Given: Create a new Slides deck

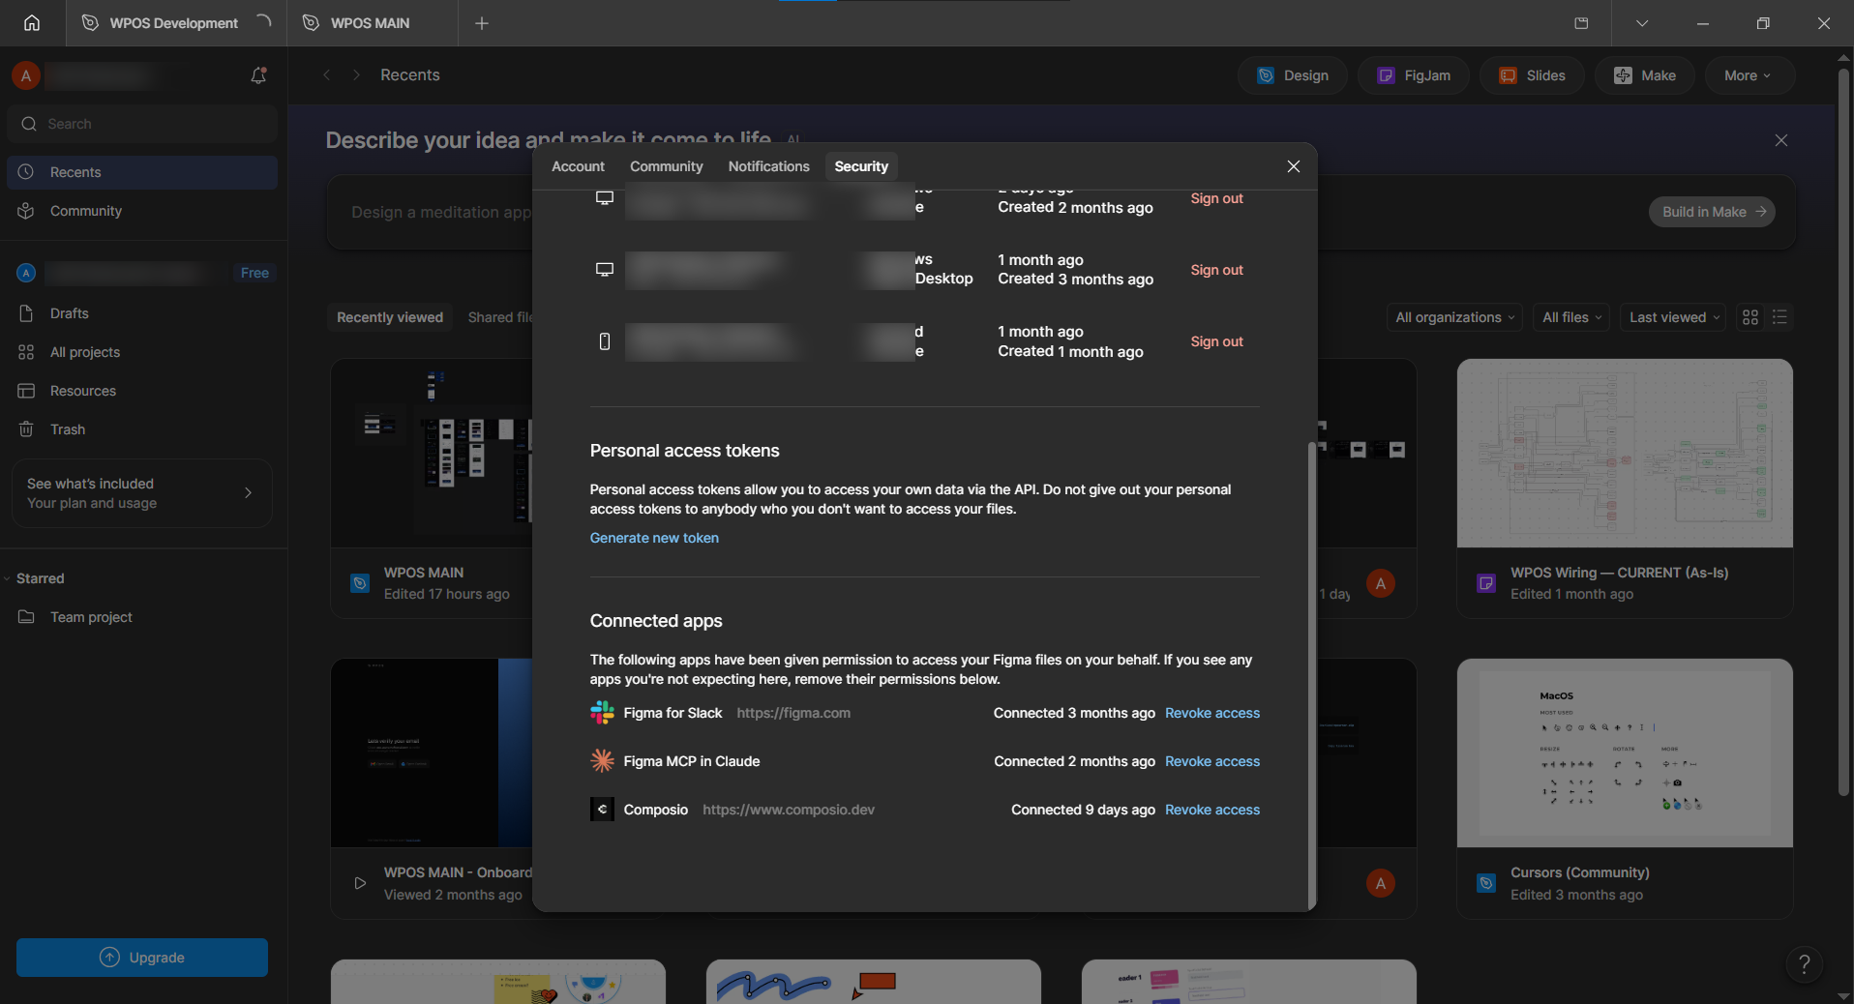Looking at the screenshot, I should (x=1533, y=75).
